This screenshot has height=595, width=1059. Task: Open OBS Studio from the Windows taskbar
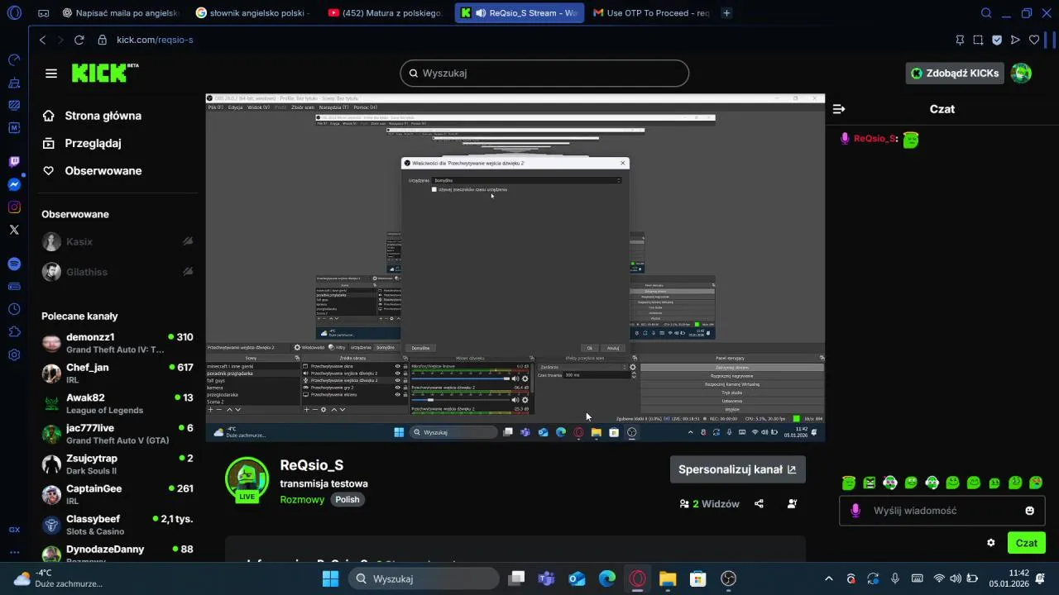point(728,578)
